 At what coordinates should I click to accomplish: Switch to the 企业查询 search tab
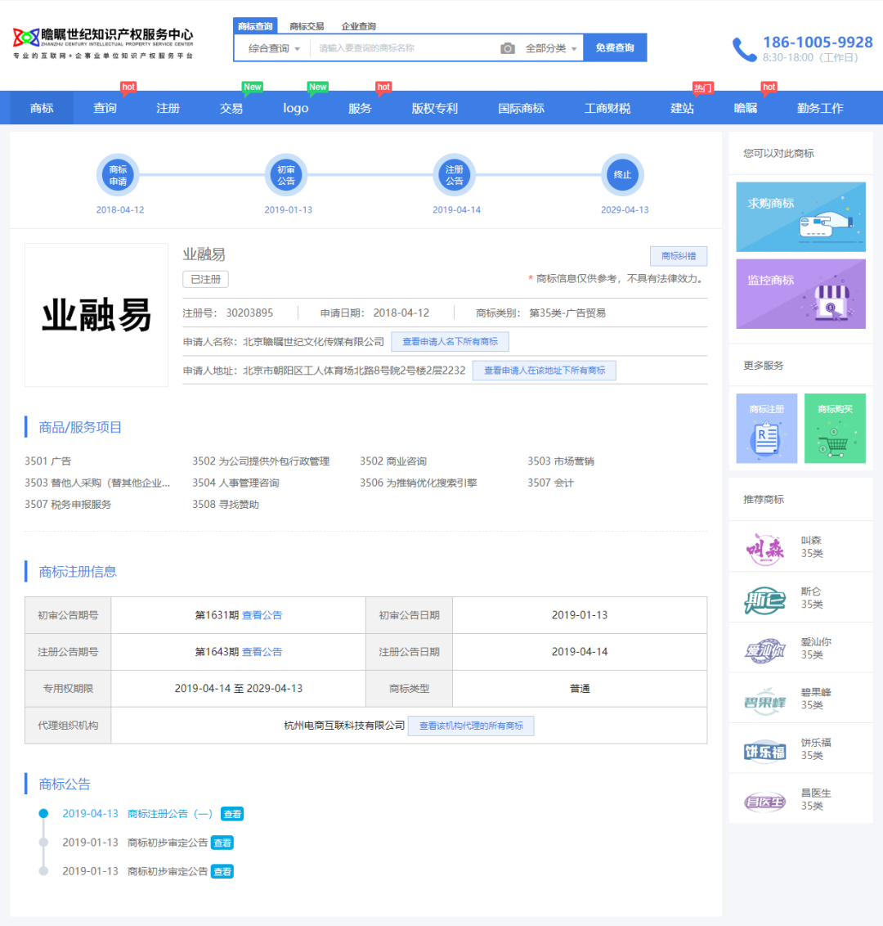point(359,26)
